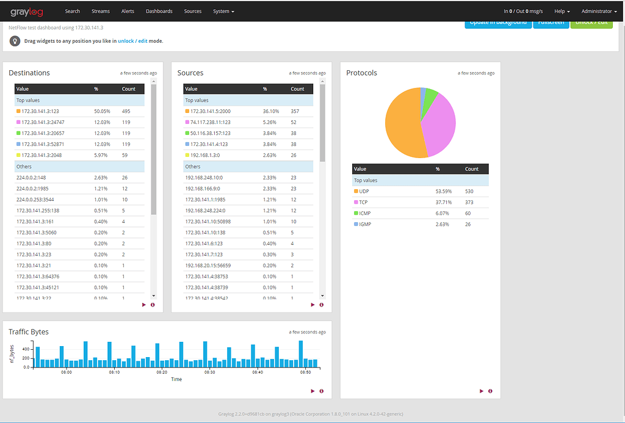625x423 pixels.
Task: Open the Help dropdown
Action: click(562, 11)
